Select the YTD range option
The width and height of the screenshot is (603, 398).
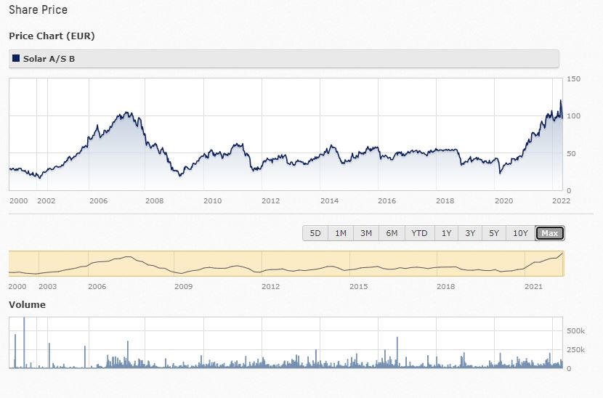point(419,233)
